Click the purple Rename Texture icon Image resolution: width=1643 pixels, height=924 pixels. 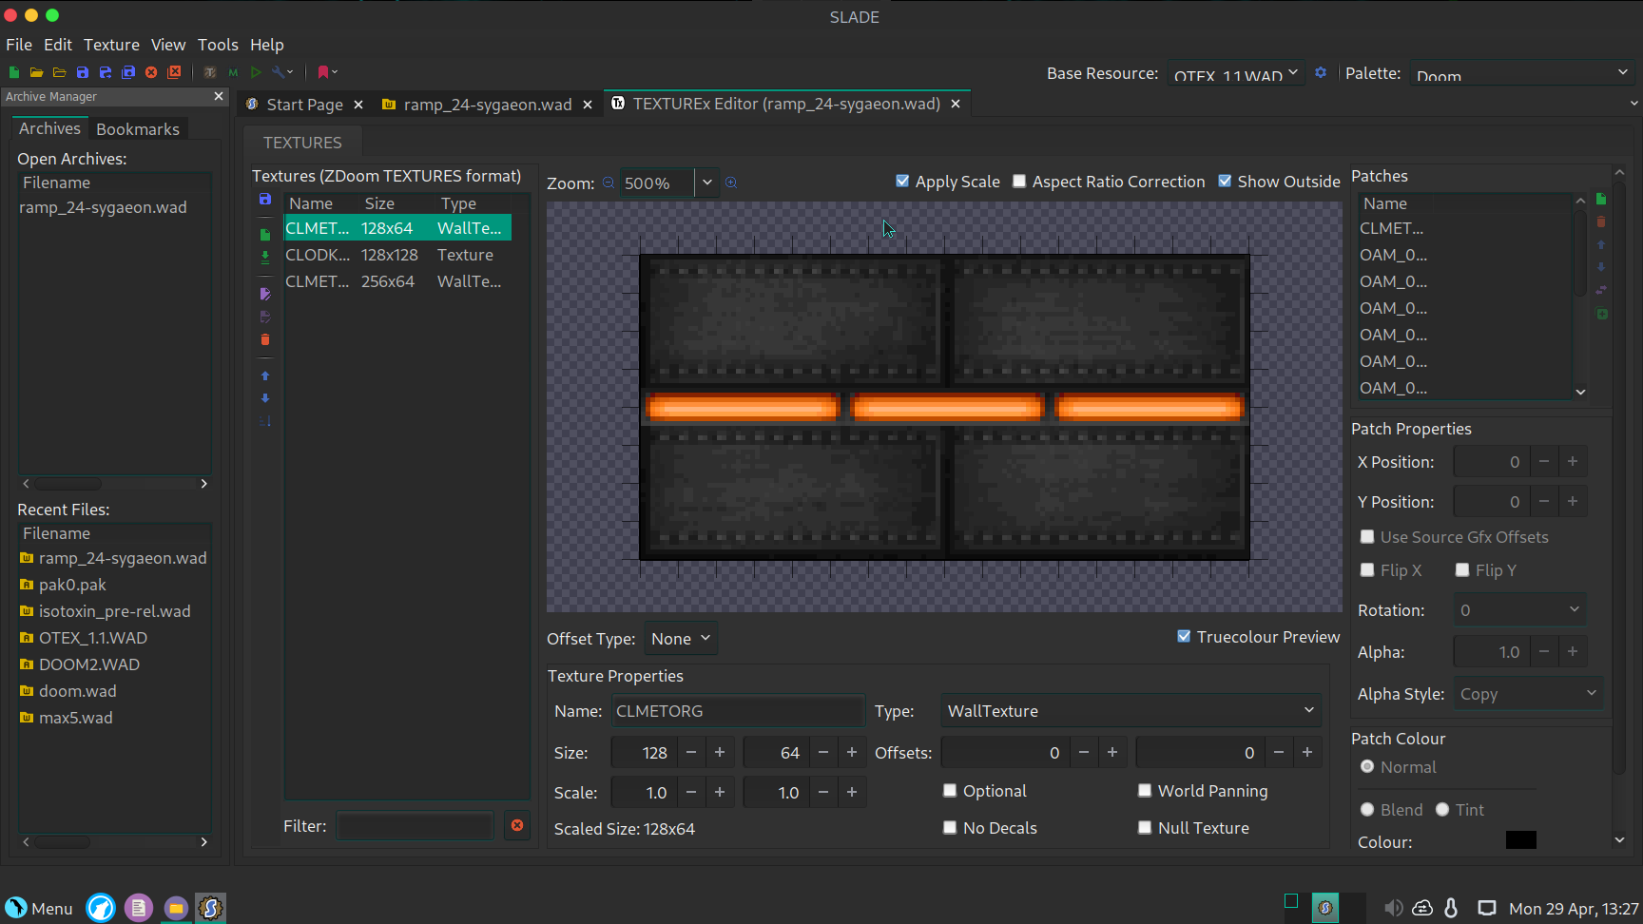pyautogui.click(x=265, y=295)
